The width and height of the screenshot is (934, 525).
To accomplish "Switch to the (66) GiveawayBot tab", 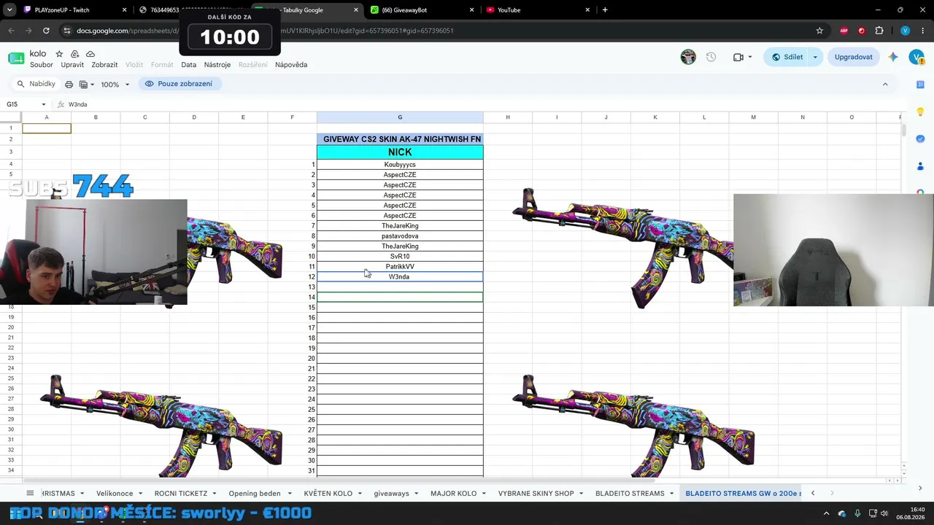I will 422,10.
